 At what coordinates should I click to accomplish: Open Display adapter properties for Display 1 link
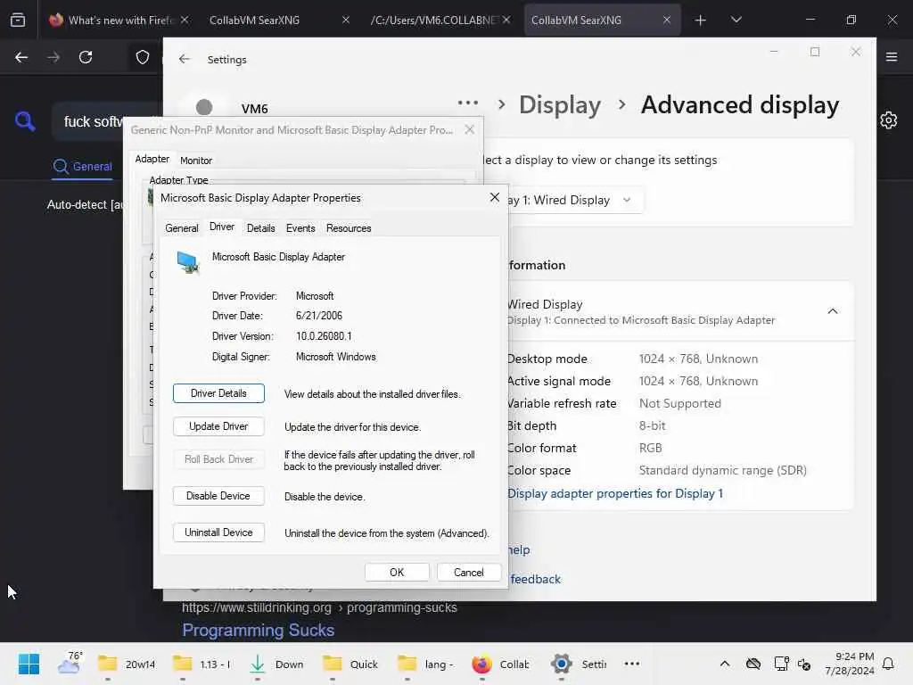[615, 493]
